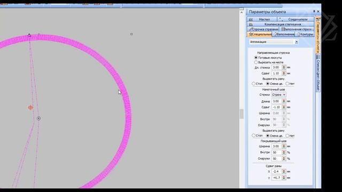The image size is (342, 192).
Task: Select the Специальные tab
Action: tap(260, 34)
